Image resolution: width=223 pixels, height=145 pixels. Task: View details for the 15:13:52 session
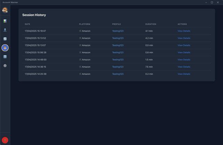184,38
